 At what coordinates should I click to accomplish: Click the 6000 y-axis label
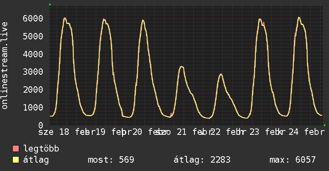33,18
